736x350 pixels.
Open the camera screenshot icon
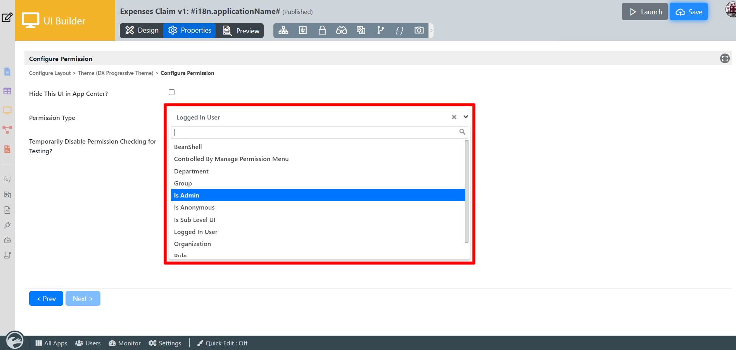coord(419,30)
